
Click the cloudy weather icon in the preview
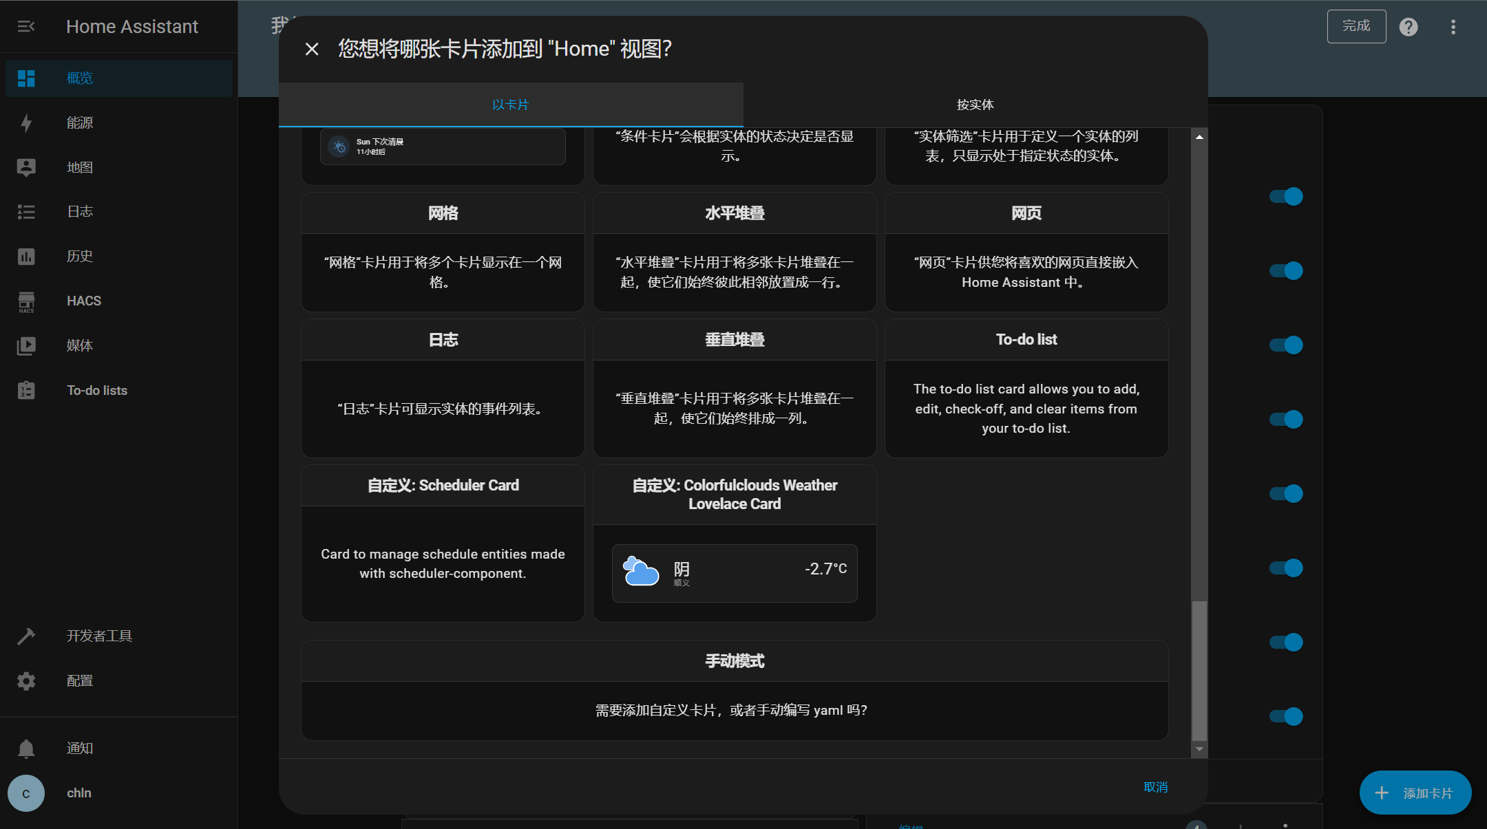click(x=641, y=570)
